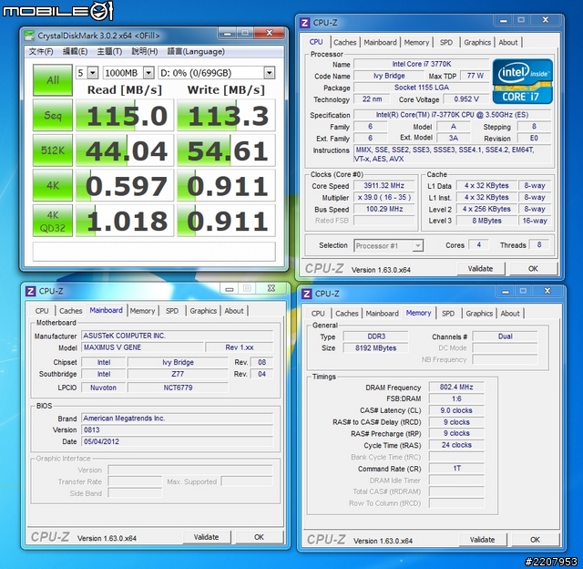Switch to CPU tab in Memory window
583x569 pixels.
click(x=318, y=314)
